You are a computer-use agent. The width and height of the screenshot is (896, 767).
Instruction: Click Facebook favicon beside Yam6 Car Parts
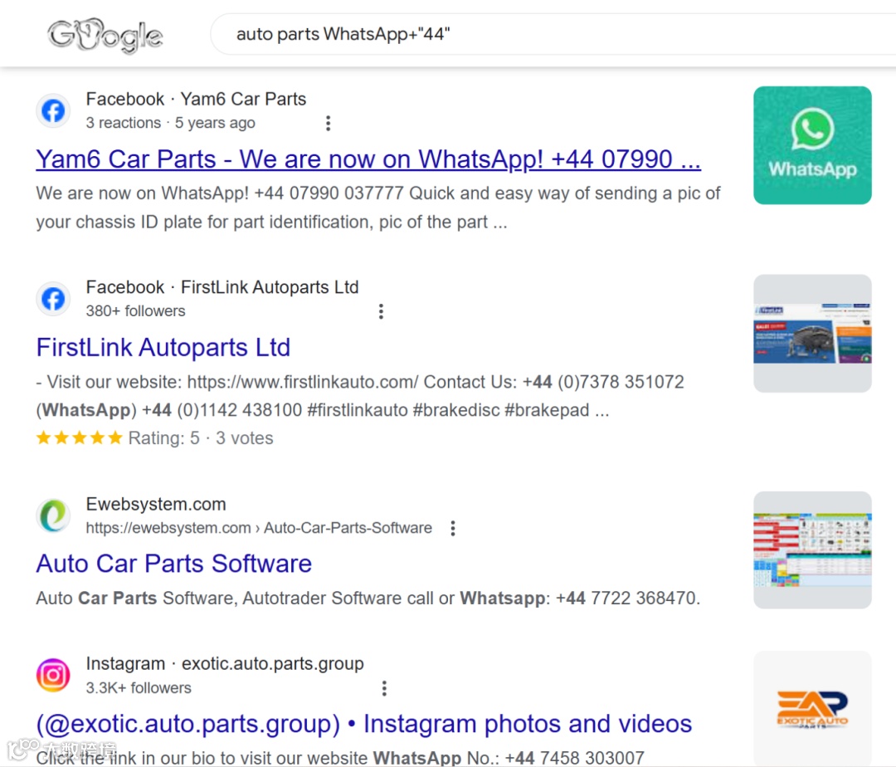coord(53,110)
